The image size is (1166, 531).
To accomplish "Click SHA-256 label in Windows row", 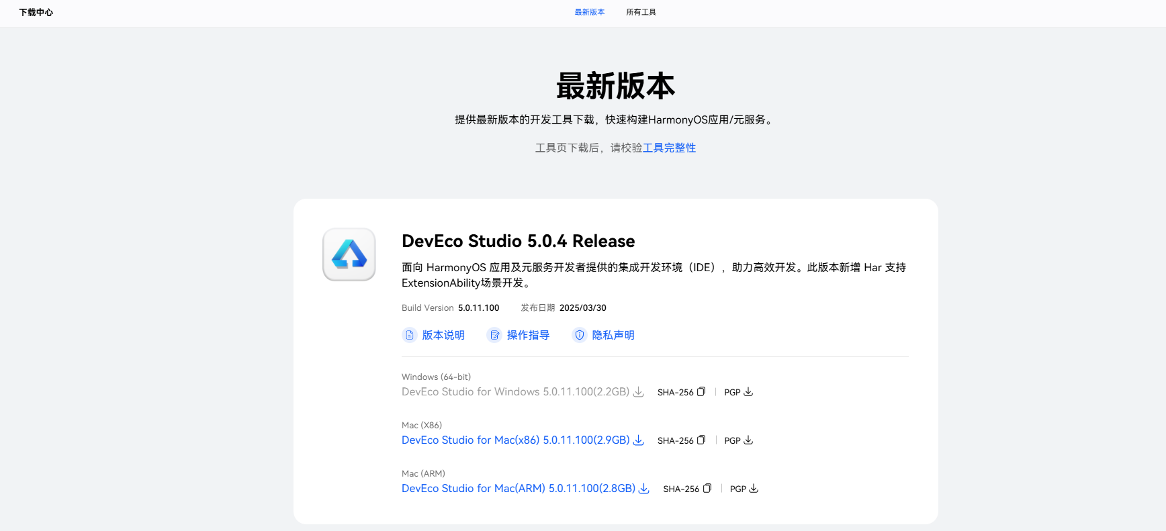I will click(x=676, y=393).
